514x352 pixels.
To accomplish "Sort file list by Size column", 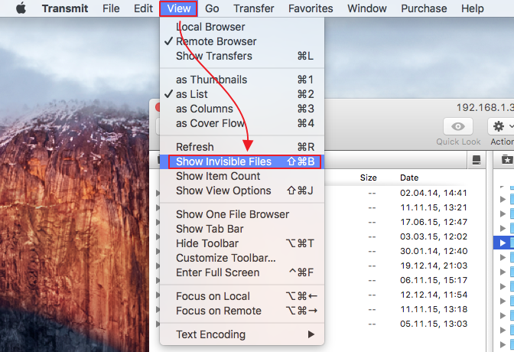I will point(368,178).
